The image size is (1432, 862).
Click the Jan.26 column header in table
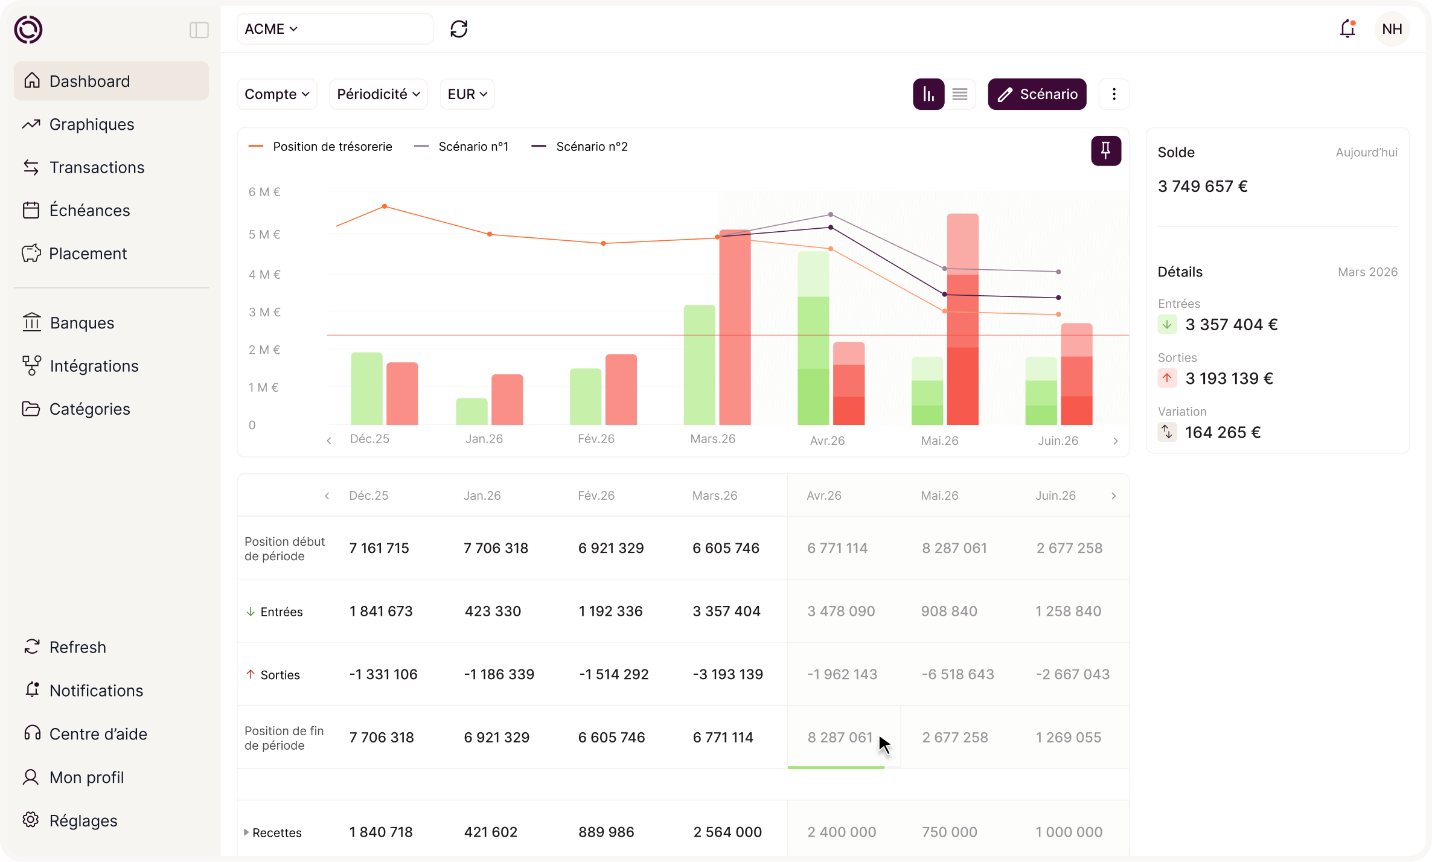point(482,496)
